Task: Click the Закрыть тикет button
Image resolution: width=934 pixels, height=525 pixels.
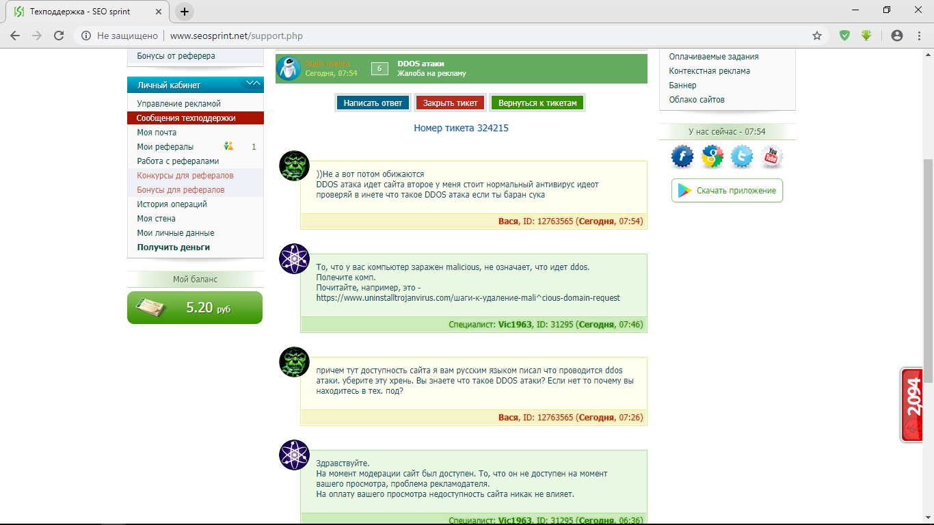Action: [450, 103]
